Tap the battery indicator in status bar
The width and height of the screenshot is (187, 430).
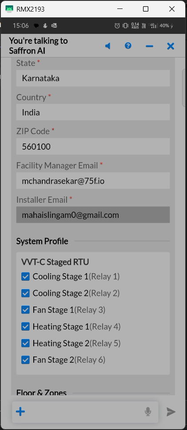click(x=167, y=26)
